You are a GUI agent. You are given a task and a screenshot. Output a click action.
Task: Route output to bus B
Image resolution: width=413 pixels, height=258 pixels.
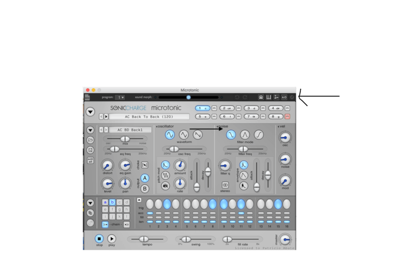tap(145, 189)
